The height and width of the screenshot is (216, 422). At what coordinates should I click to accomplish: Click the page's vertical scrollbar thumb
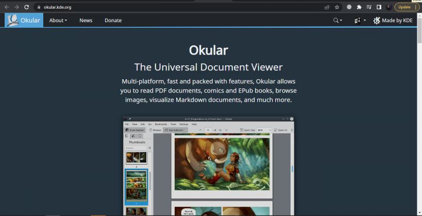pos(419,30)
